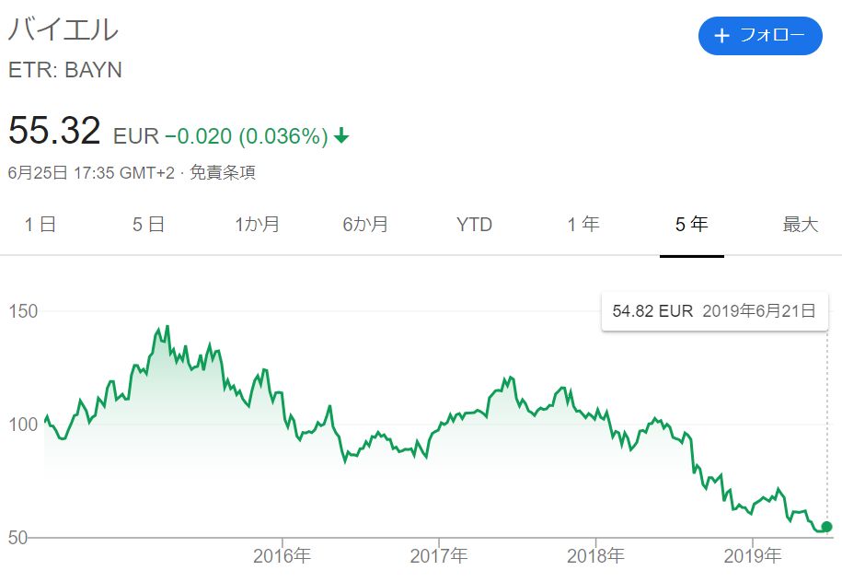This screenshot has height=582, width=842.
Task: Open the 免責条項 disclaimer link
Action: (x=223, y=172)
